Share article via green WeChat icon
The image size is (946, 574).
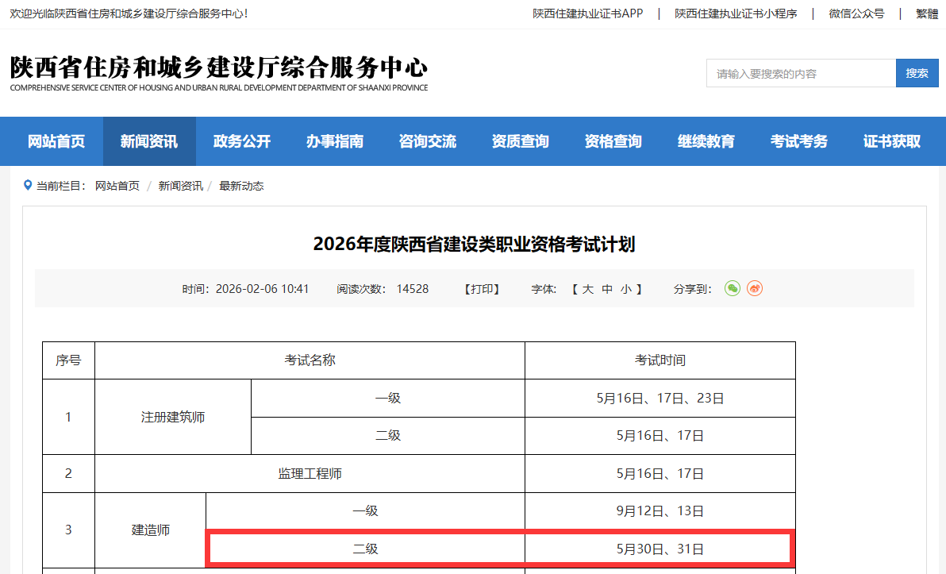pyautogui.click(x=733, y=288)
